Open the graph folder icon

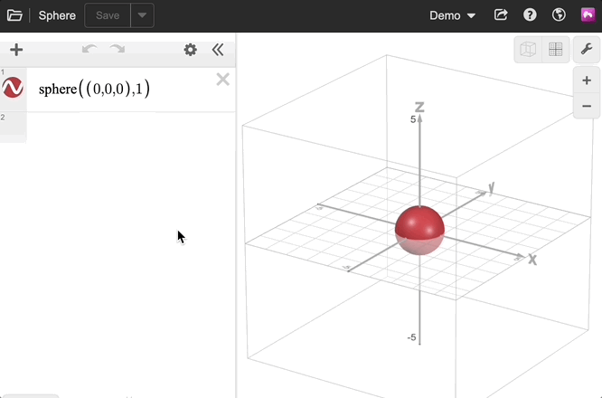pyautogui.click(x=14, y=15)
